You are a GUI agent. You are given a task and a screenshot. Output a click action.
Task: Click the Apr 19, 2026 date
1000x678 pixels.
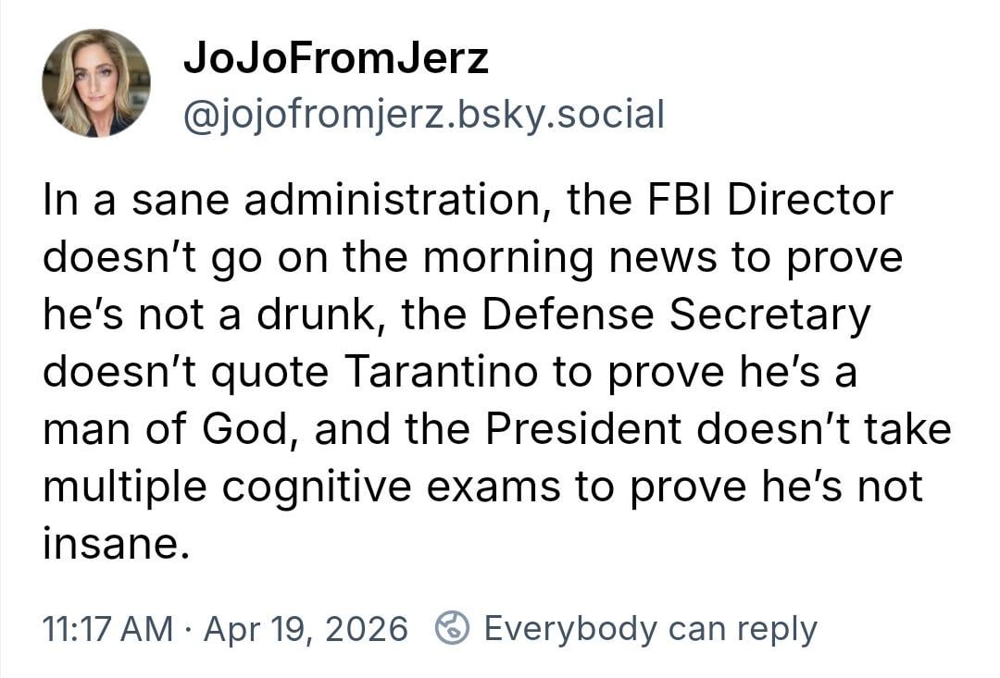coord(306,629)
